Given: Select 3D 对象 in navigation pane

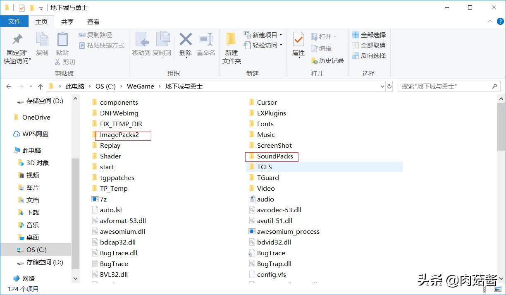Looking at the screenshot, I should coord(33,163).
